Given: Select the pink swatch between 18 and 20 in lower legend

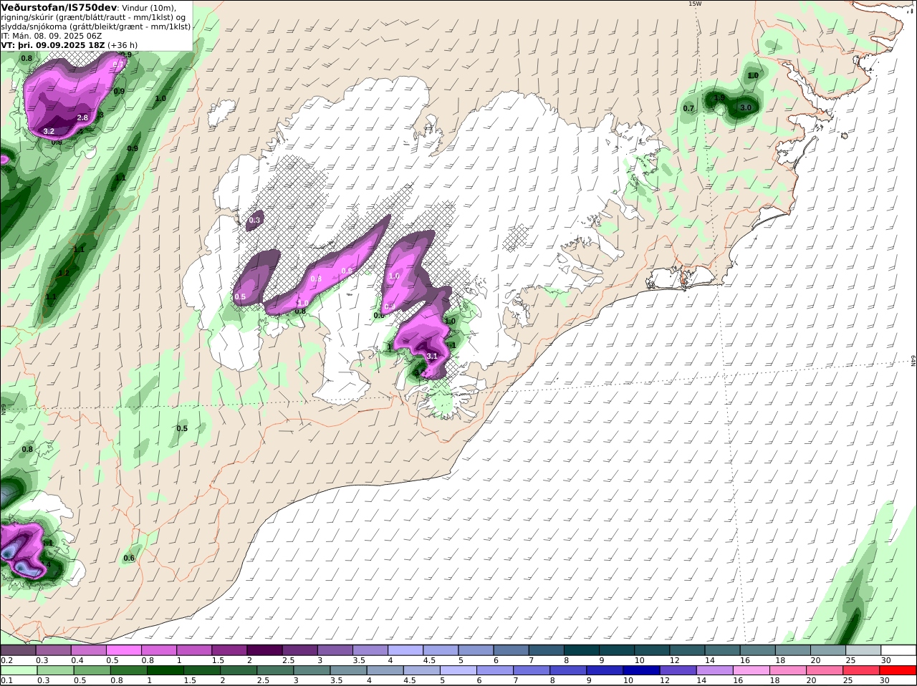Looking at the screenshot, I should pyautogui.click(x=789, y=671).
